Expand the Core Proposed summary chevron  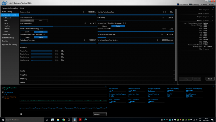[212, 10]
